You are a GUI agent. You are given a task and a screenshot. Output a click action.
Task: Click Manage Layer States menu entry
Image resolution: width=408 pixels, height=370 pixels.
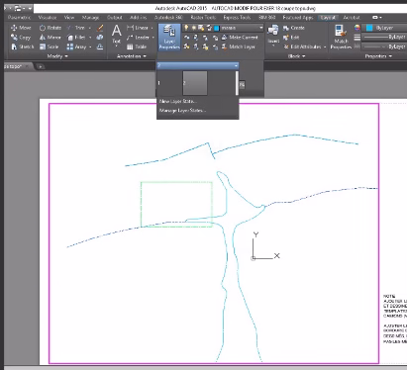click(182, 111)
